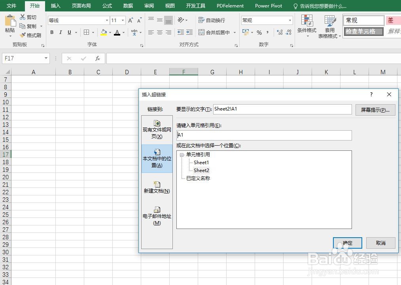
Task: Open font dialog launcher in 字体 group
Action: [142, 45]
